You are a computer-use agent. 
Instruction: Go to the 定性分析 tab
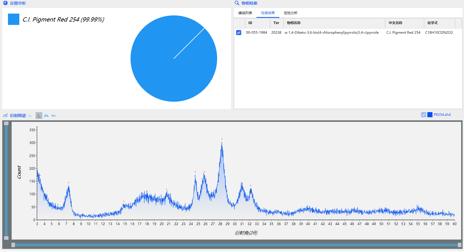pos(291,13)
